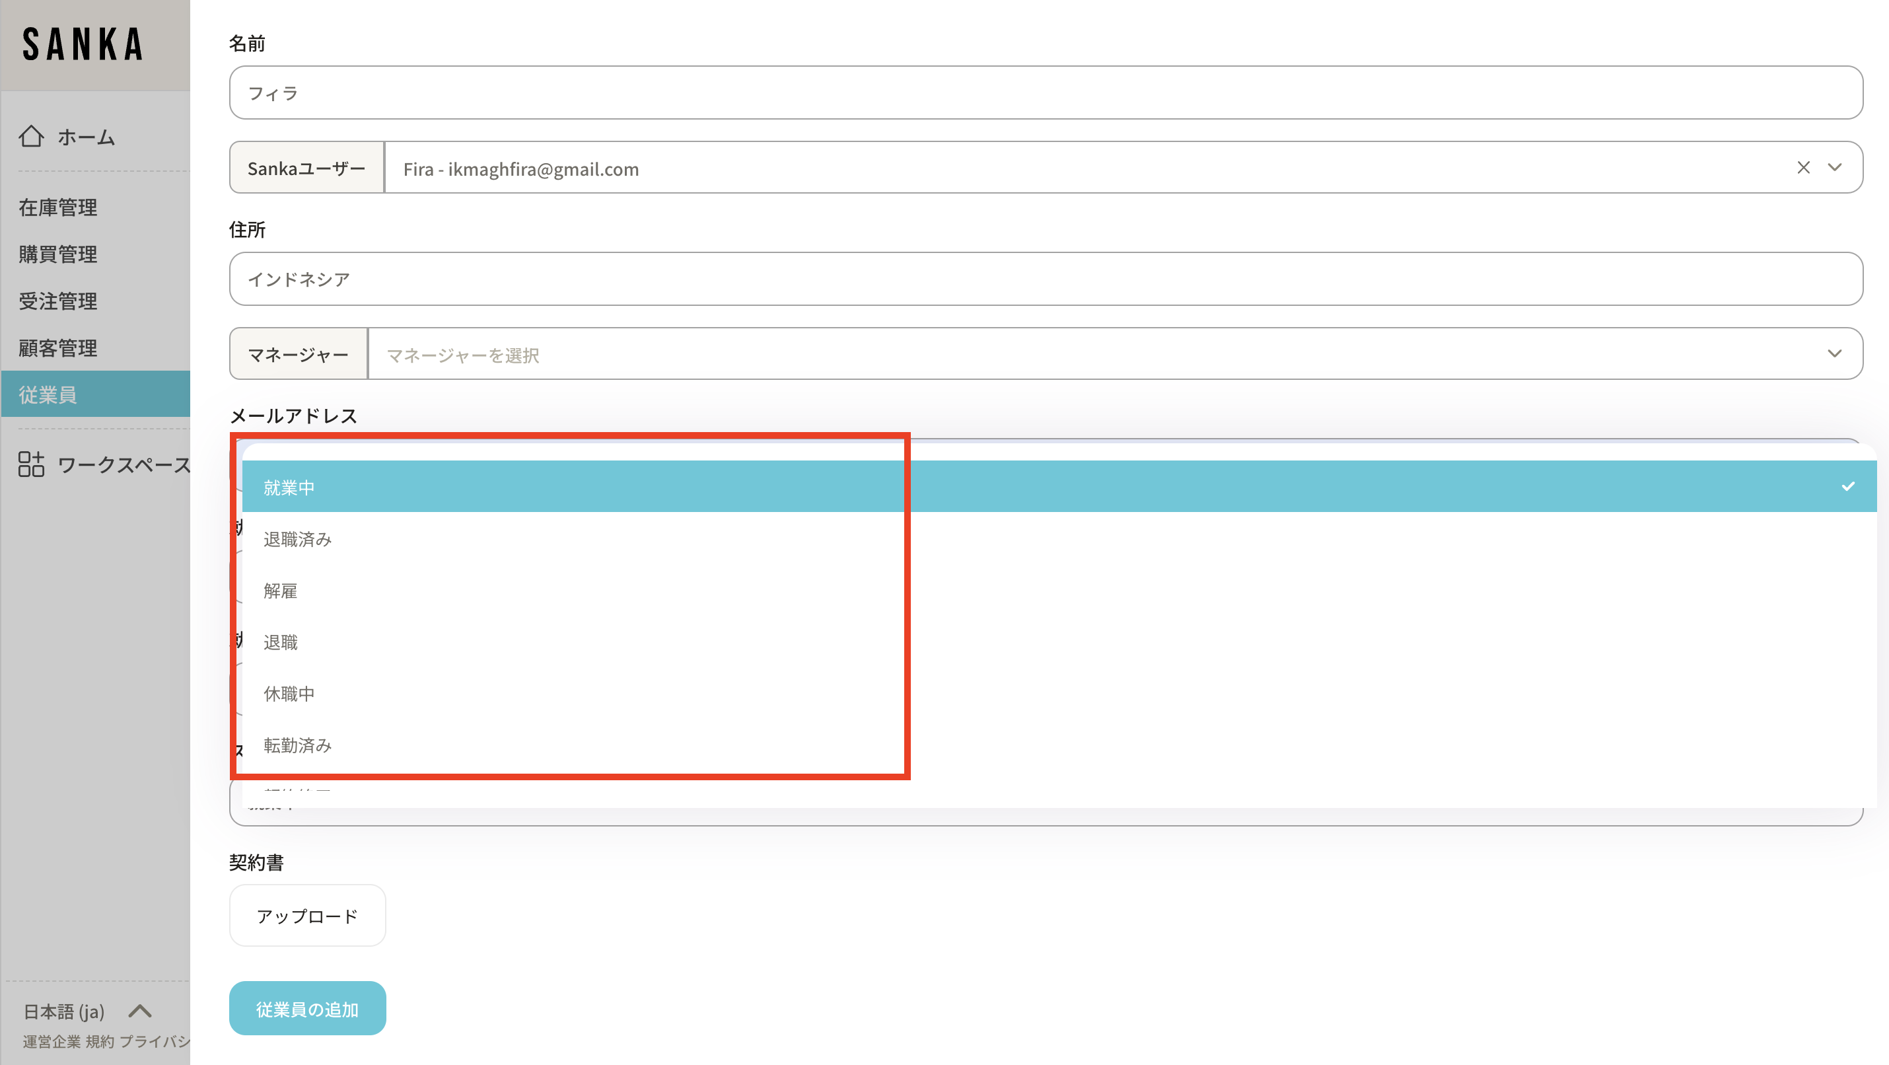Click the Home house icon
The height and width of the screenshot is (1065, 1889).
click(x=32, y=136)
